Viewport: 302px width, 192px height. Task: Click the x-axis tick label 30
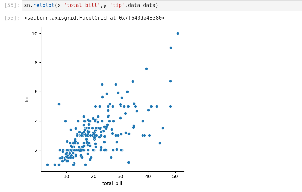pyautogui.click(x=121, y=177)
